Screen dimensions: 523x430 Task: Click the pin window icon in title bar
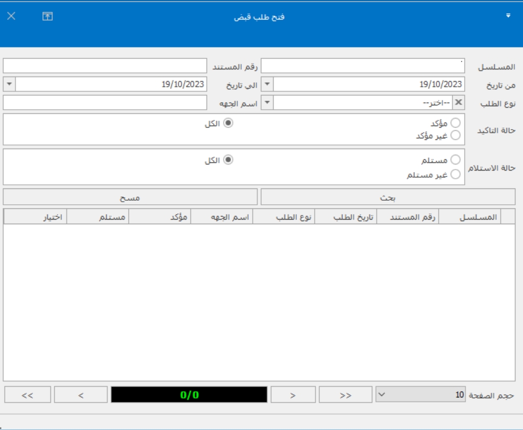[x=47, y=16]
